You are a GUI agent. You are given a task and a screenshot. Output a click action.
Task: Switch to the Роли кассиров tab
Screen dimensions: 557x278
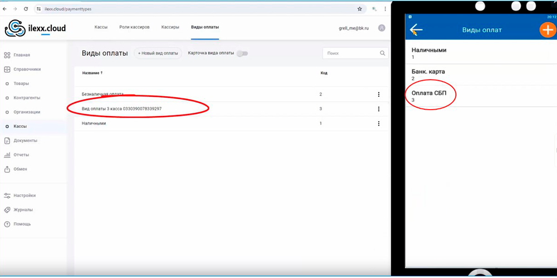tap(134, 27)
